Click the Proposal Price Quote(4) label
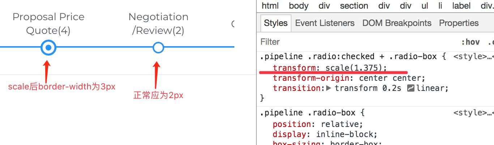 [48, 23]
